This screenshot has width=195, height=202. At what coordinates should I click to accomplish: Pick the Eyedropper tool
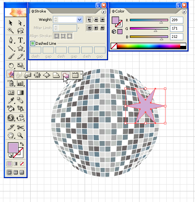tap(11, 100)
